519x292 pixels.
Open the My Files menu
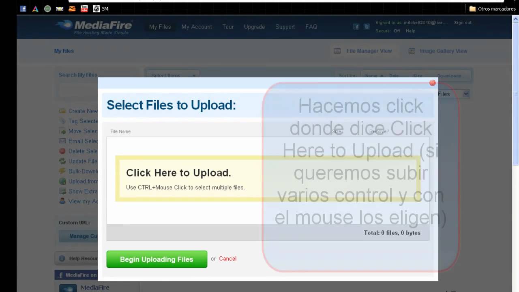click(160, 27)
